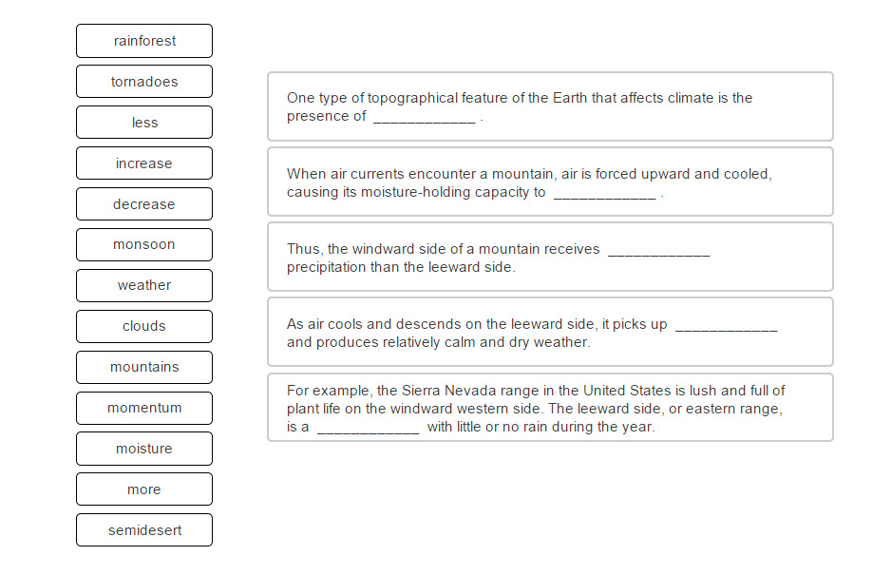Viewport: 891px width, 575px height.
Task: Click the blank after 'mountain receives'
Action: tap(659, 250)
